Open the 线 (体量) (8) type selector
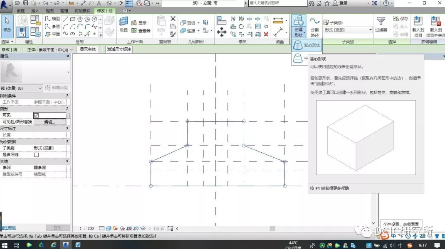The height and width of the screenshot is (249, 445). 21,88
